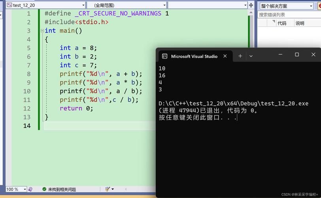Click the 'int a = 8;' code line
The height and width of the screenshot is (198, 321).
[x=78, y=48]
